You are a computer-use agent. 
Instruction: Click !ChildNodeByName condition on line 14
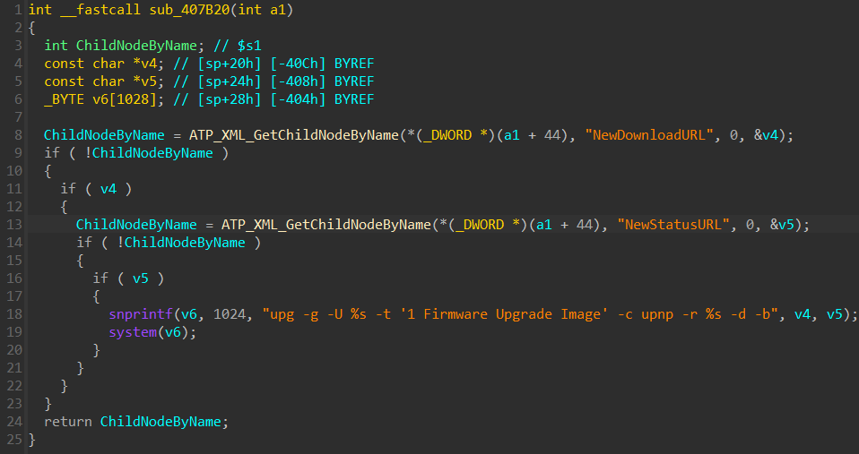coord(181,243)
